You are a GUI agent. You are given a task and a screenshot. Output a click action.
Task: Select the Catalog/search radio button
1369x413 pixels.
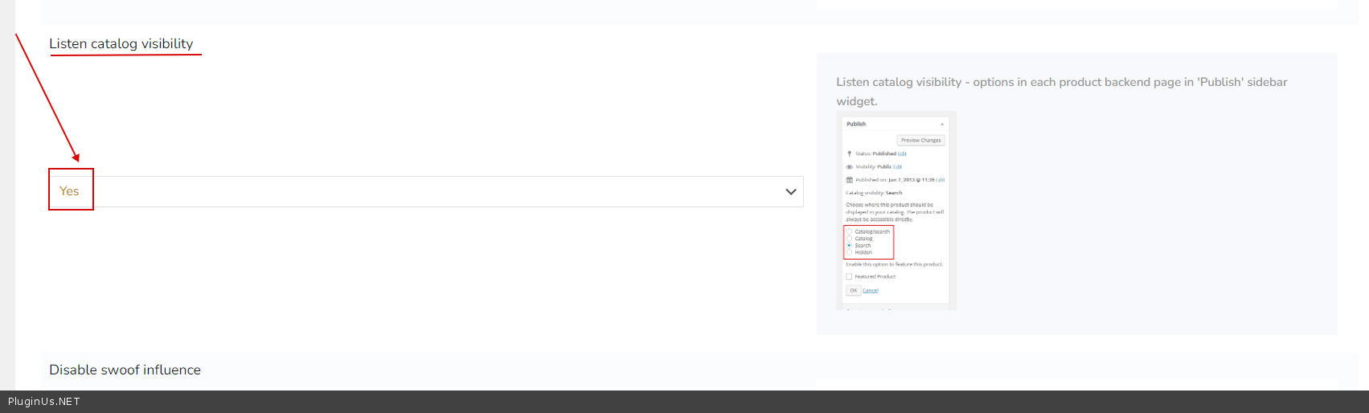tap(850, 231)
